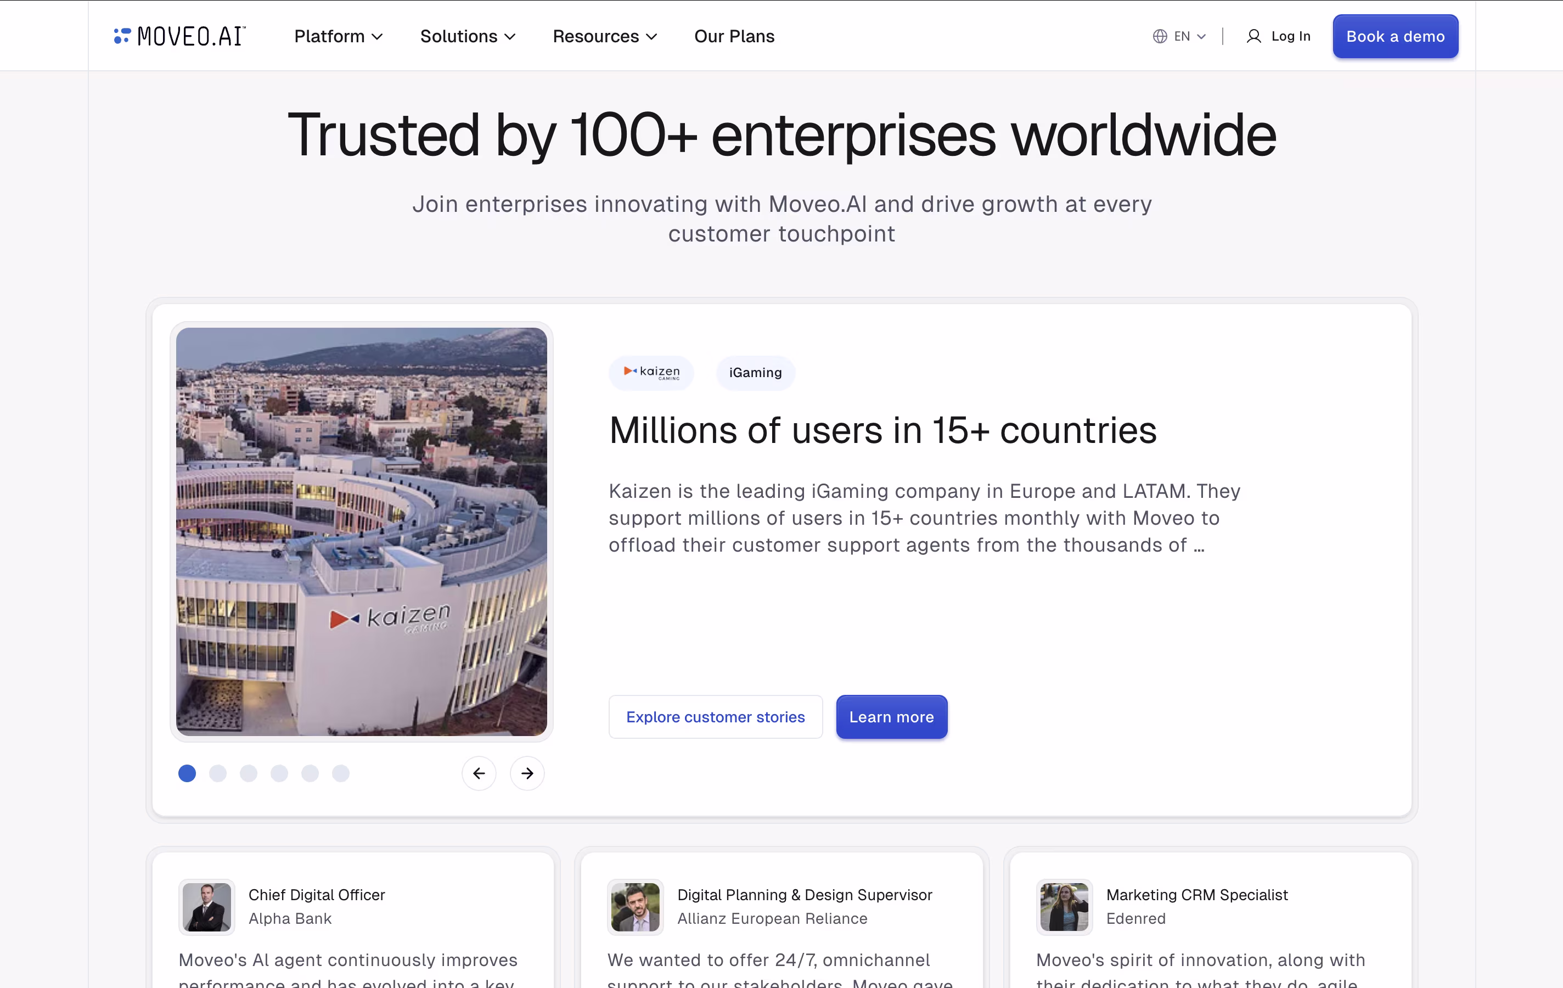Click 'Chief Digital Officer' text
Viewport: 1563px width, 988px height.
click(x=317, y=895)
